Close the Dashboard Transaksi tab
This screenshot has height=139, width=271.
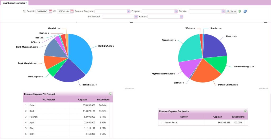pos(27,3)
